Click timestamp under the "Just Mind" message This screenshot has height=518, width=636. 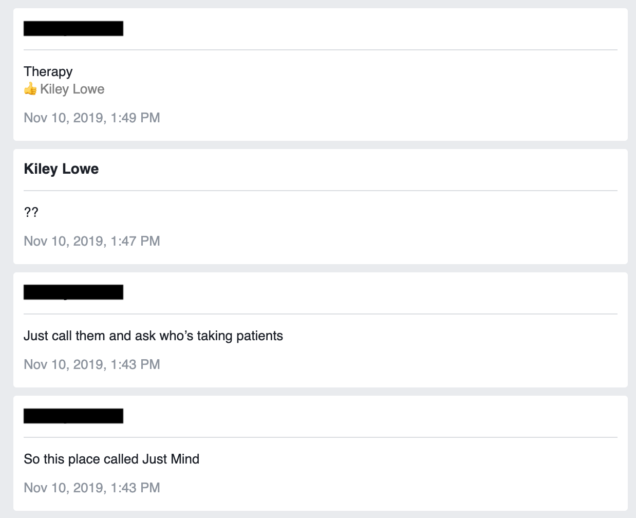92,488
